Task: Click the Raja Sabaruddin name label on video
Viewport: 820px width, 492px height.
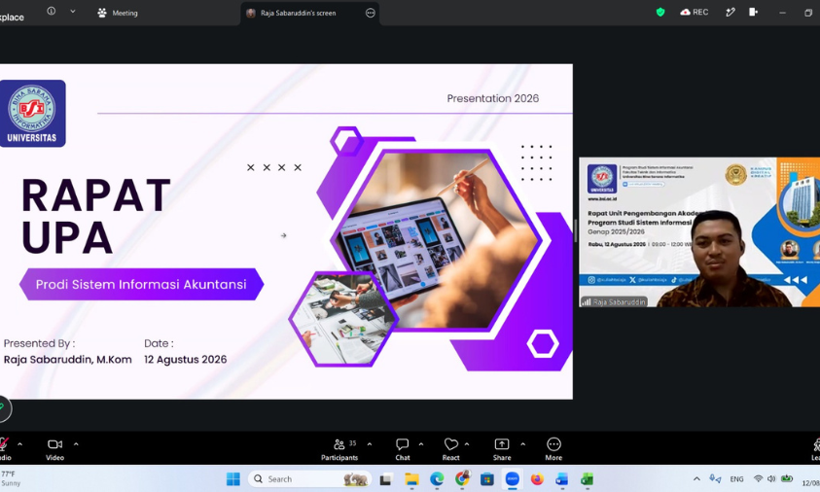Action: [614, 301]
